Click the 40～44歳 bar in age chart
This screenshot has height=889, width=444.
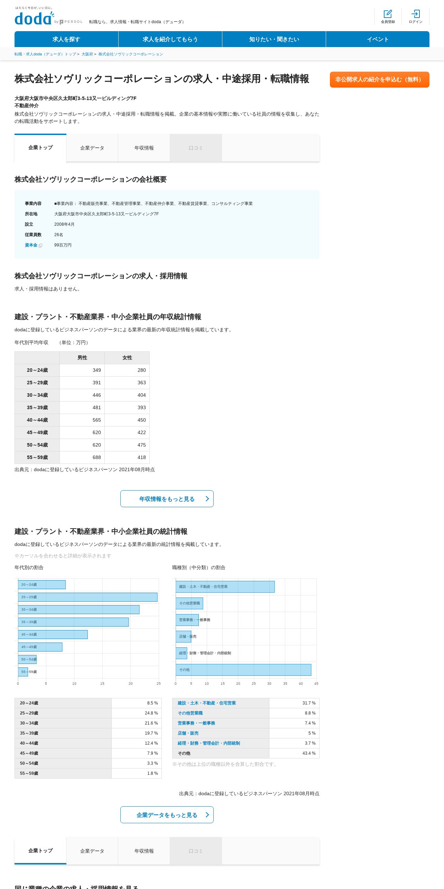[53, 635]
